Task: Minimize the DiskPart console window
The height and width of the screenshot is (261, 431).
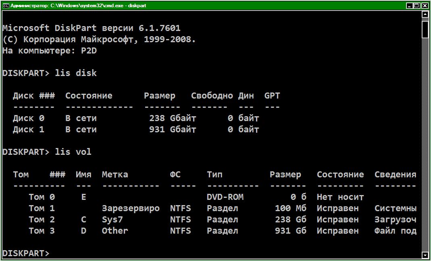Action: 410,6
